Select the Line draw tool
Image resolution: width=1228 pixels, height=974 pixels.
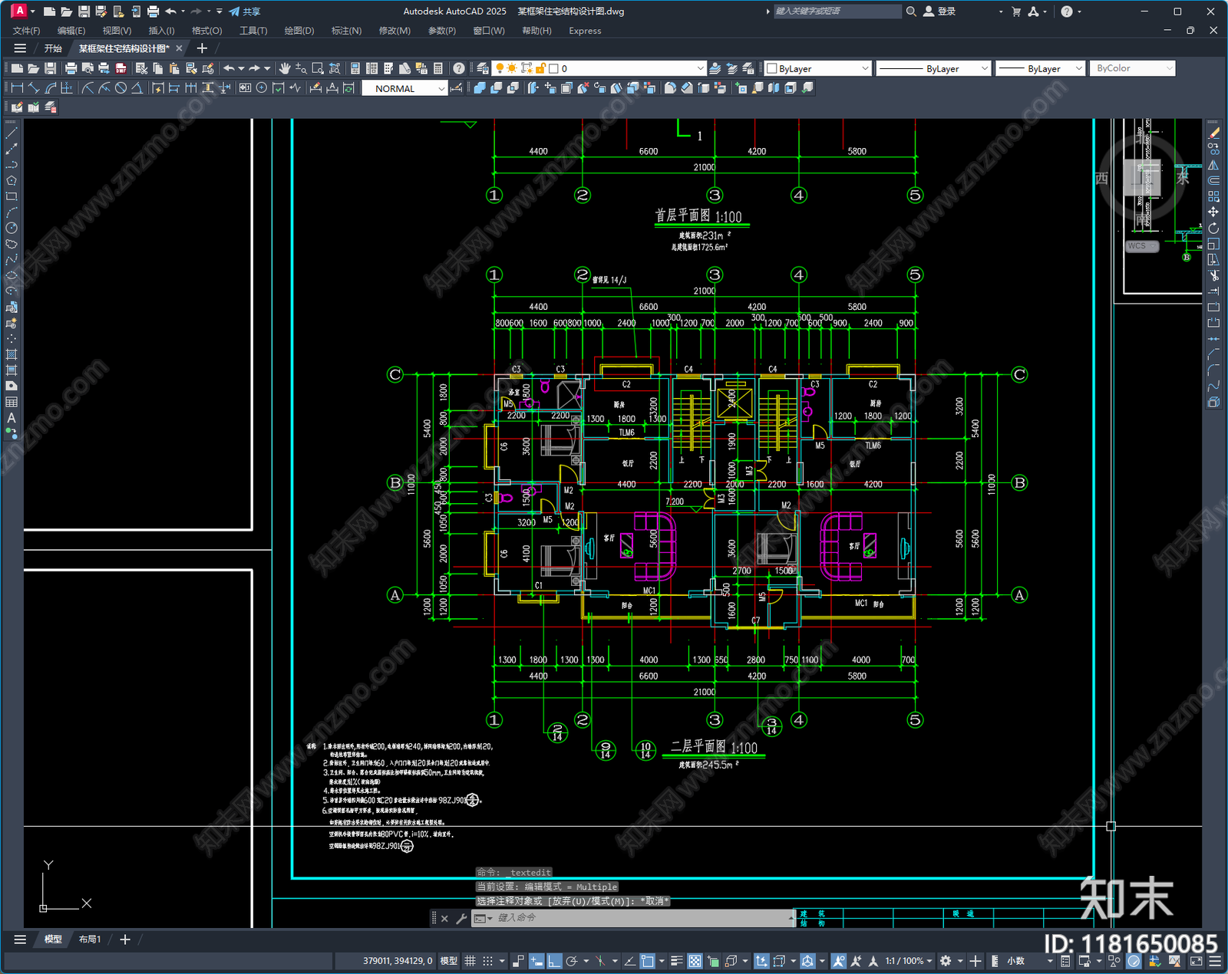tap(12, 133)
